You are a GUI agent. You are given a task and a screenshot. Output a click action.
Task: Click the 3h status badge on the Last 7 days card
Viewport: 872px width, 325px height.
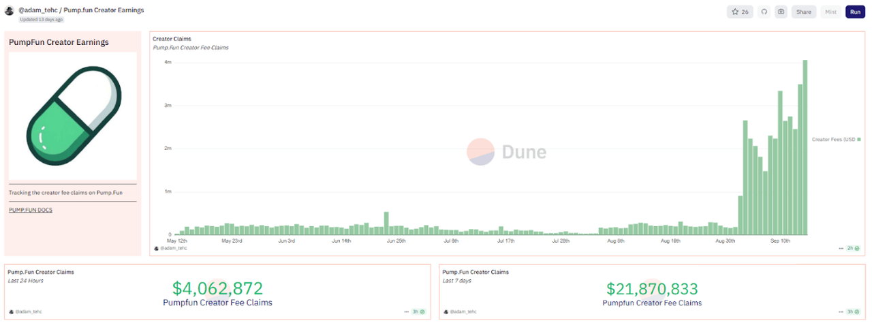point(854,311)
